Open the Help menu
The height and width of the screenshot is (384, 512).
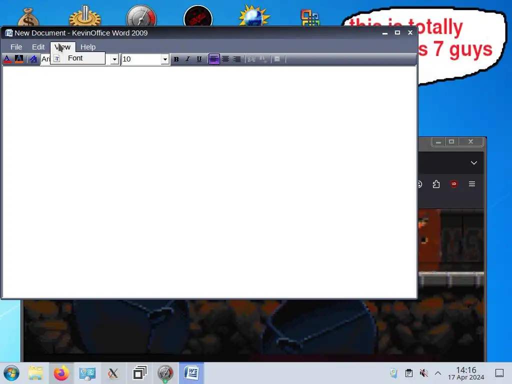(x=88, y=46)
